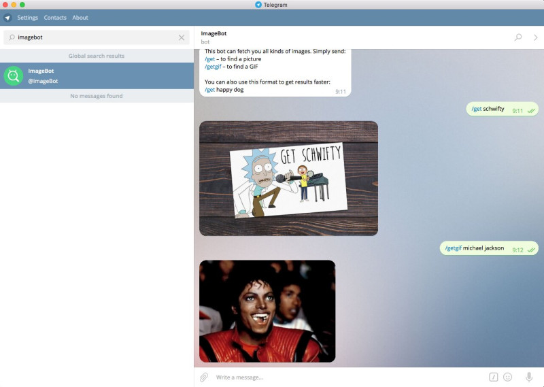Record voice message with microphone icon
544x387 pixels.
coord(529,377)
